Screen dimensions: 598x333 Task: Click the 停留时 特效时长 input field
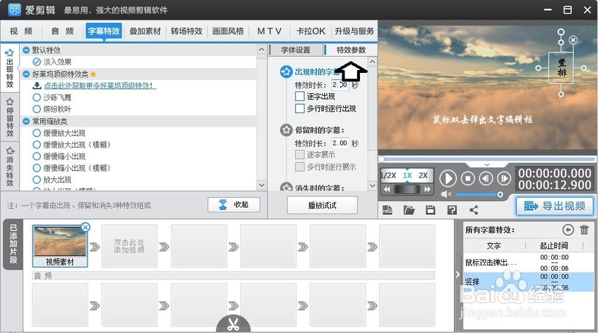(340, 143)
